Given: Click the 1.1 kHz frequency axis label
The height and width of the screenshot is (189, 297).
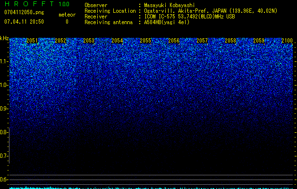Looking at the screenshot, I should coord(4,61).
